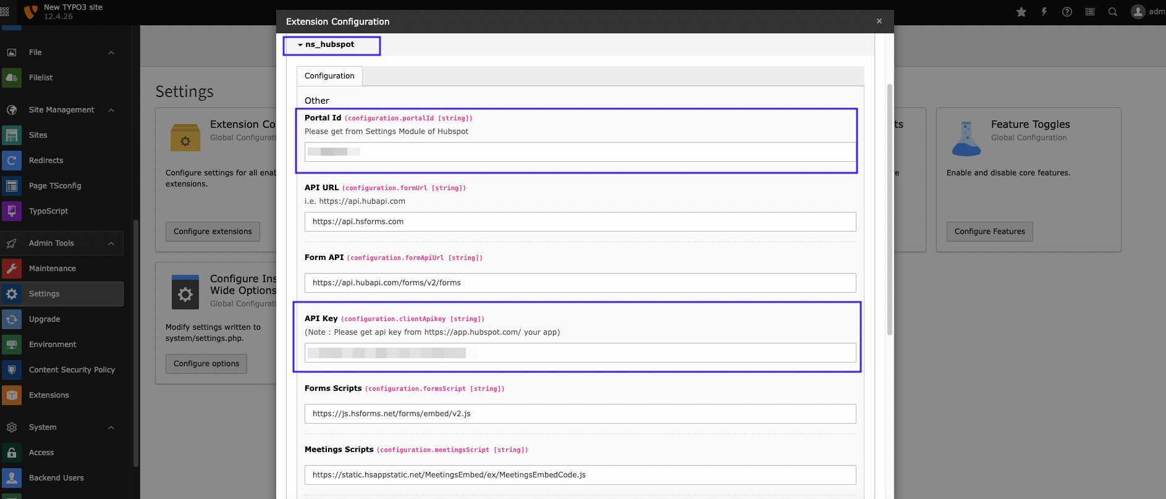This screenshot has width=1166, height=499.
Task: Click the Configure extensions button
Action: (213, 232)
